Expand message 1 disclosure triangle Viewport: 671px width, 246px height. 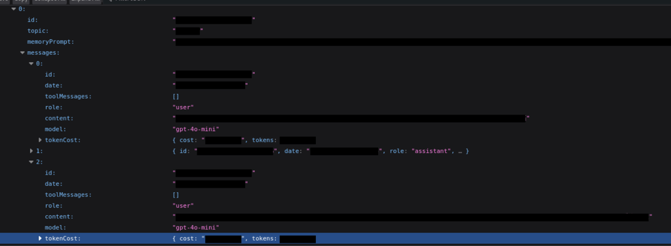click(x=31, y=151)
